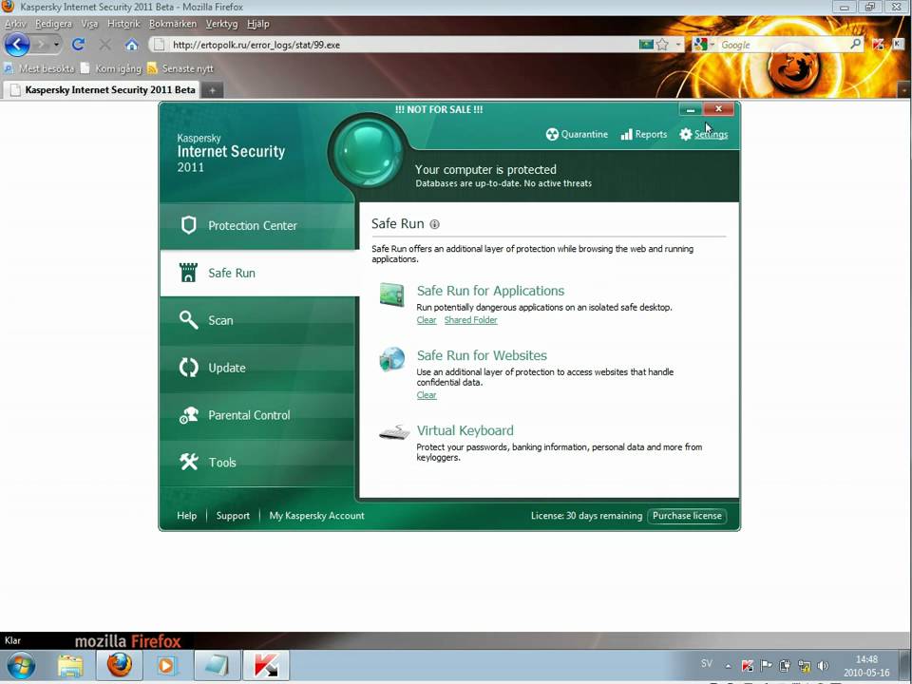Select Protection Center section
912x684 pixels.
pyautogui.click(x=257, y=226)
